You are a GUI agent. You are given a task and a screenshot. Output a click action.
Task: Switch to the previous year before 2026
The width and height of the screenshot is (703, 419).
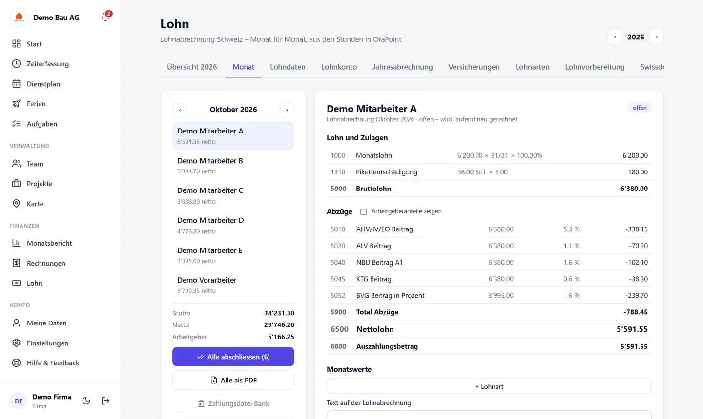pyautogui.click(x=615, y=37)
